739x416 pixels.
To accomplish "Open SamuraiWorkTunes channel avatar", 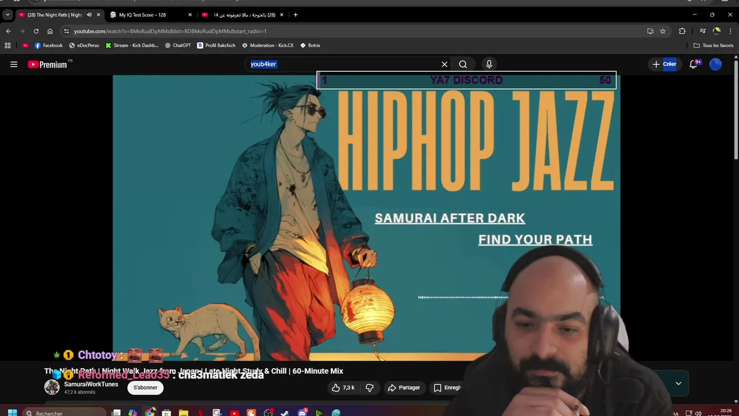I will [x=52, y=387].
